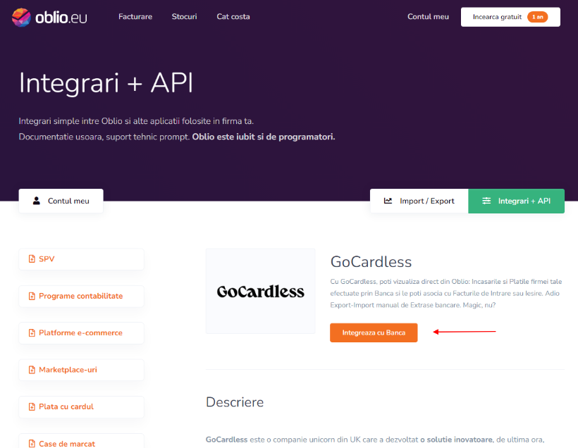The width and height of the screenshot is (578, 448).
Task: Click the document icon next to Case de marcat
Action: click(32, 444)
